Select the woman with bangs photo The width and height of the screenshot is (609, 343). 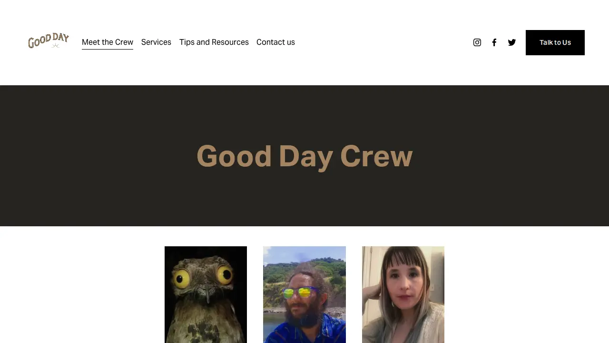403,294
